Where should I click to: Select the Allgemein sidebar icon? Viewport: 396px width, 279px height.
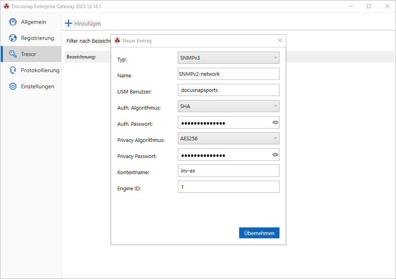click(13, 22)
